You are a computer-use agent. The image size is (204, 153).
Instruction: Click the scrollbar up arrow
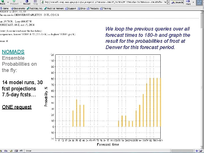pyautogui.click(x=202, y=12)
